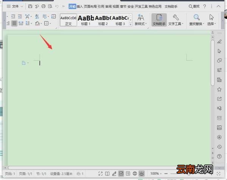Apply the 标题 1 style
227x180 pixels.
click(86, 20)
